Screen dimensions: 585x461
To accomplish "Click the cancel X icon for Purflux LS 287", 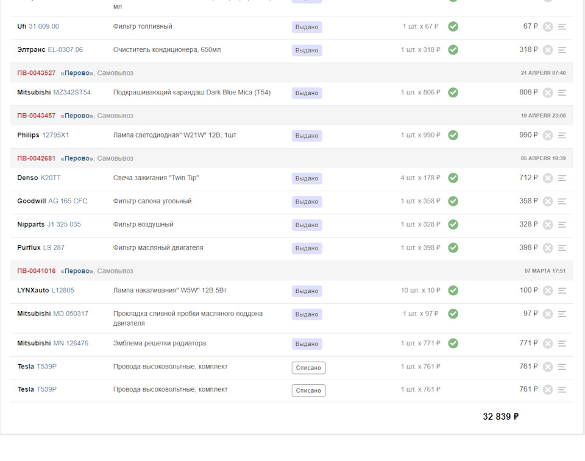I will coord(547,248).
